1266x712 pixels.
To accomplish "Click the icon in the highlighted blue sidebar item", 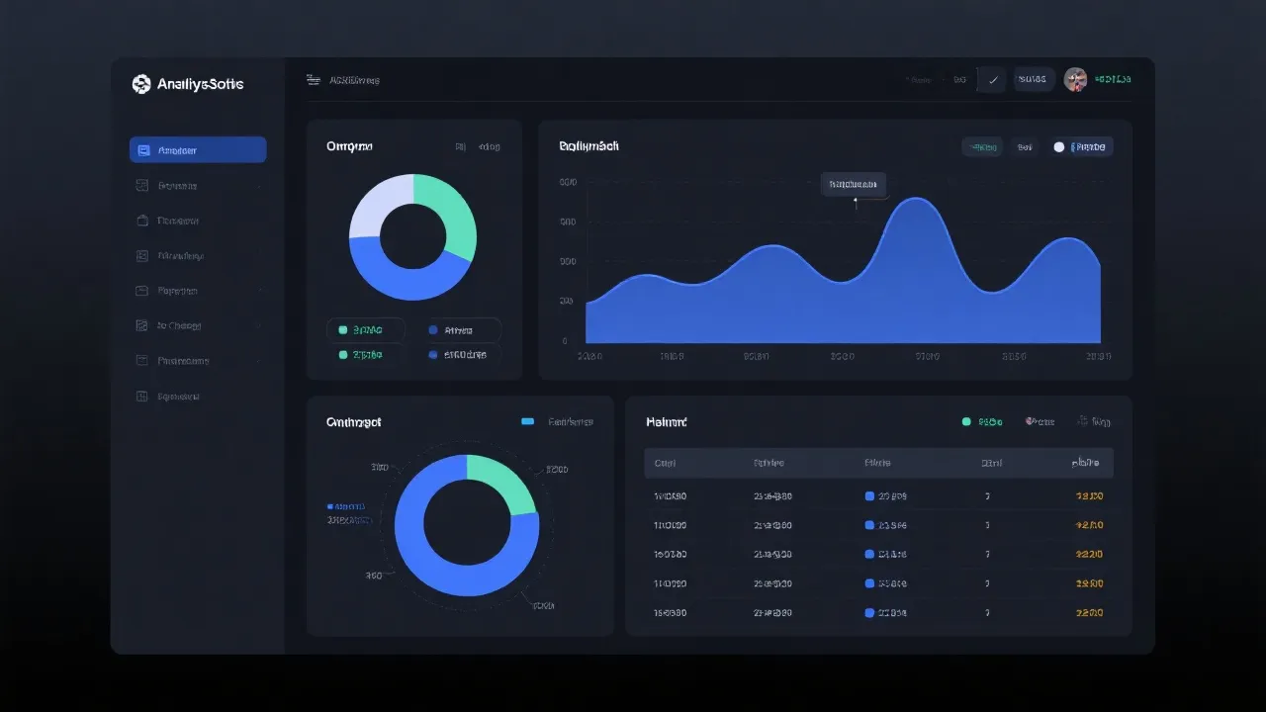I will [x=144, y=150].
